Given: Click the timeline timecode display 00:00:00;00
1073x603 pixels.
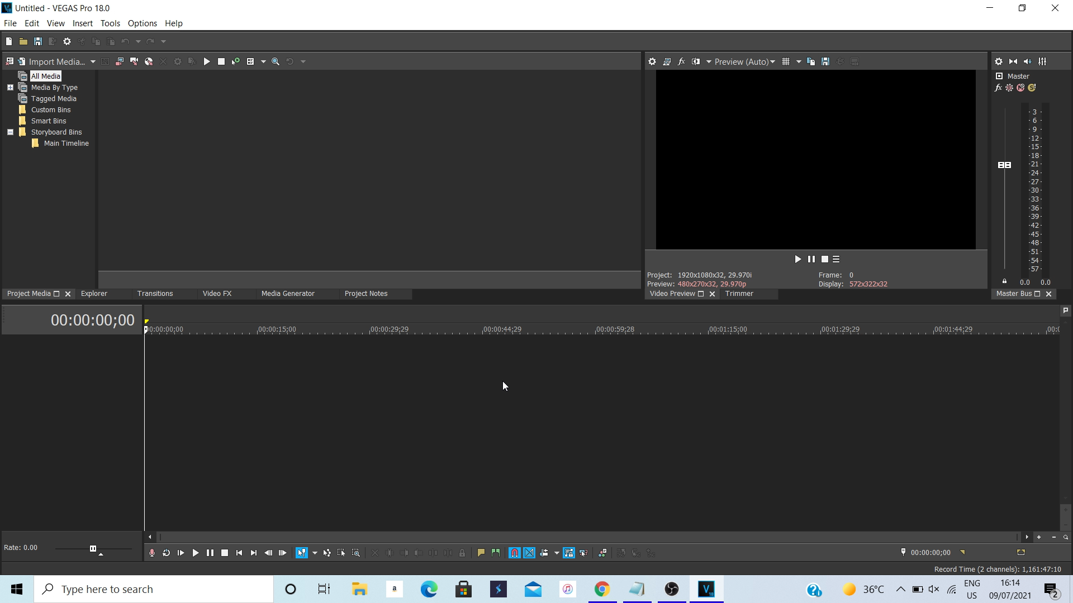Looking at the screenshot, I should [93, 320].
